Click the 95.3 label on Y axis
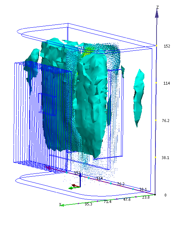This screenshot has height=226, width=177. (x=88, y=204)
